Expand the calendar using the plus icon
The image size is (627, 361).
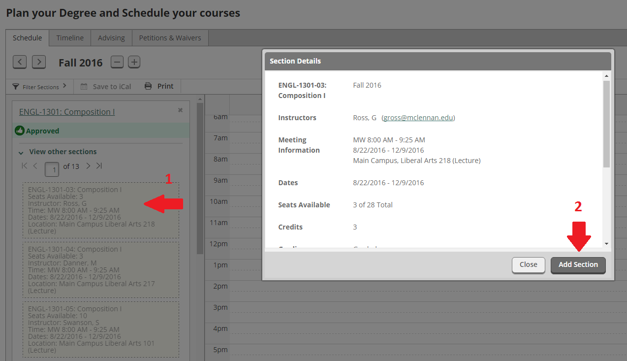pos(133,62)
